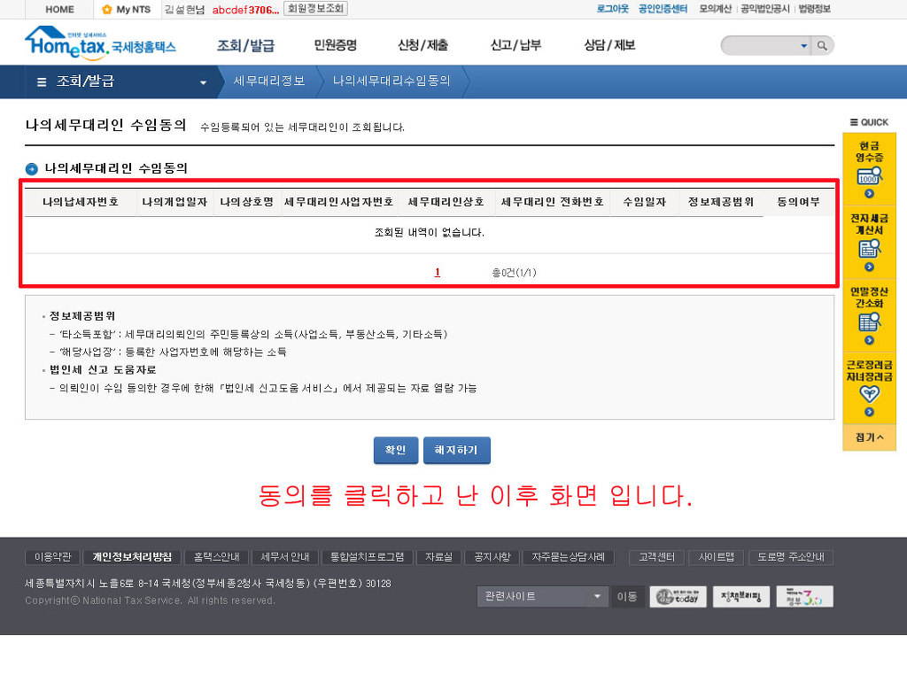Click the Hometax logo

100,43
